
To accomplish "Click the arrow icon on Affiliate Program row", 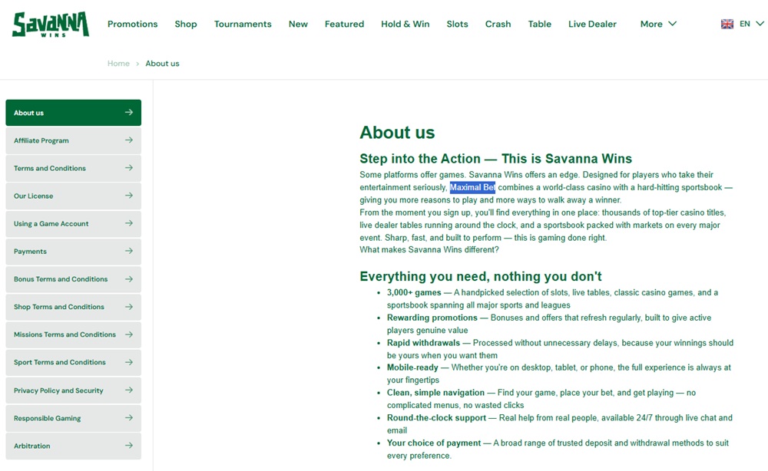I will [129, 140].
